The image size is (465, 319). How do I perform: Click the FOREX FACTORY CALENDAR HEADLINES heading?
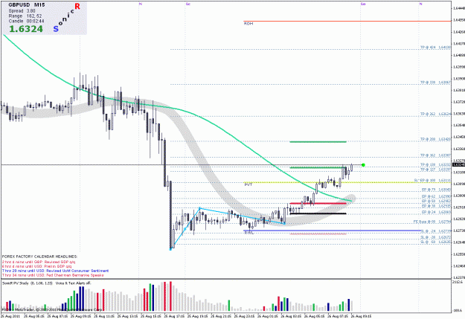[39, 257]
